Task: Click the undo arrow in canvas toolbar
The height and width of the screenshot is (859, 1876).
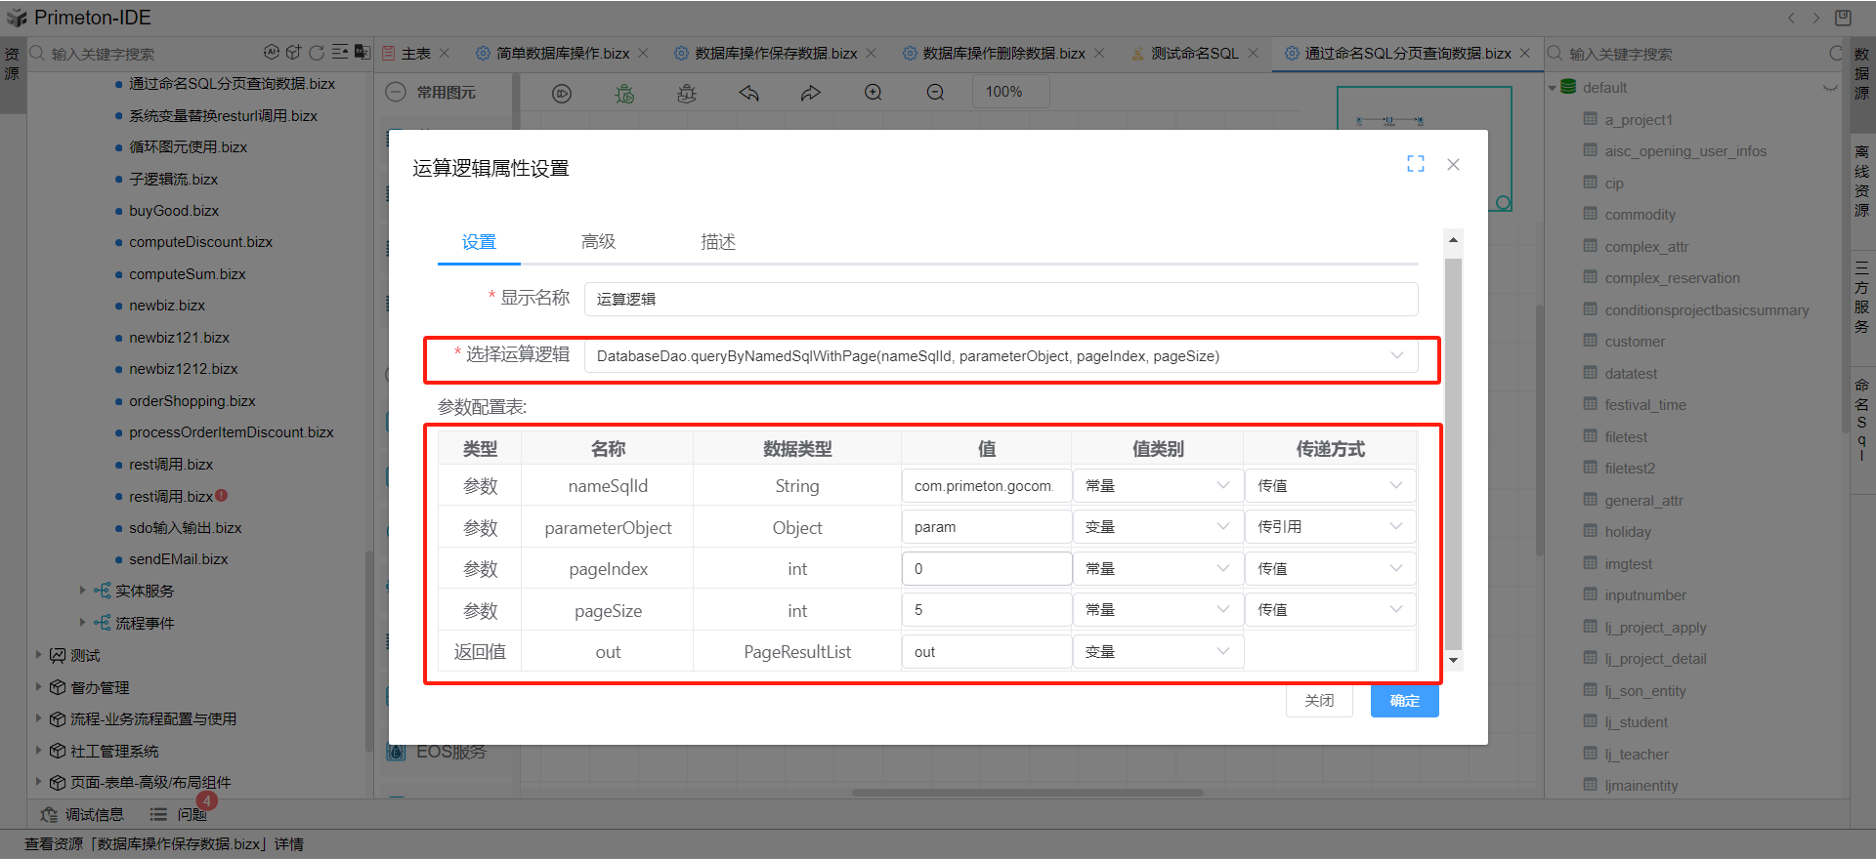Action: (x=749, y=93)
